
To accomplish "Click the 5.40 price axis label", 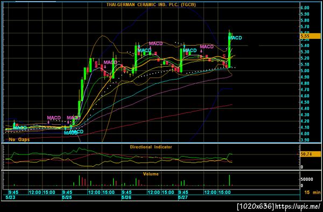I will tap(305, 46).
